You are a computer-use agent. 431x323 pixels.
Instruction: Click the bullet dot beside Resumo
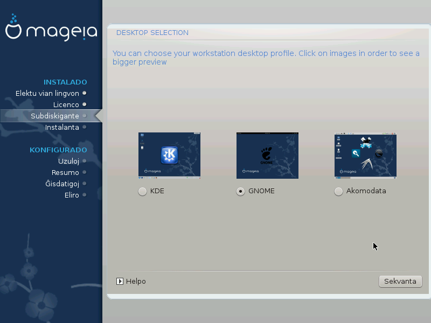pos(85,172)
